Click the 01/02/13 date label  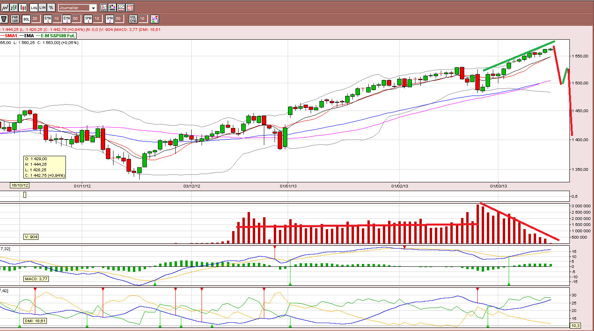tap(400, 186)
